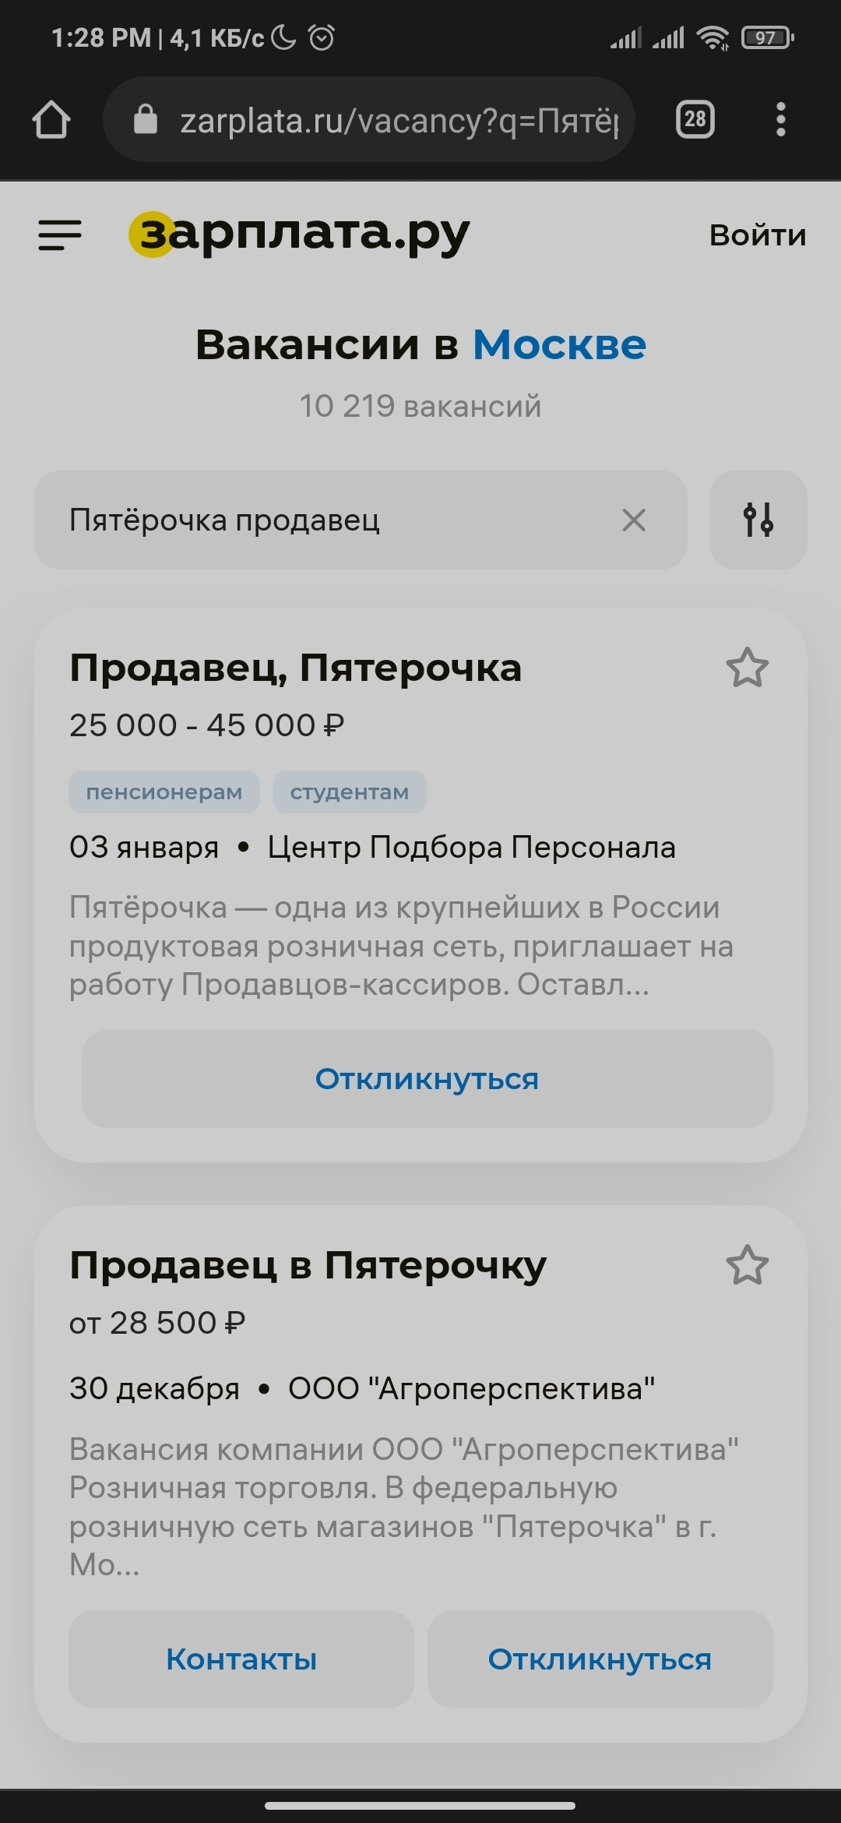Tap the Войти login link

click(757, 235)
